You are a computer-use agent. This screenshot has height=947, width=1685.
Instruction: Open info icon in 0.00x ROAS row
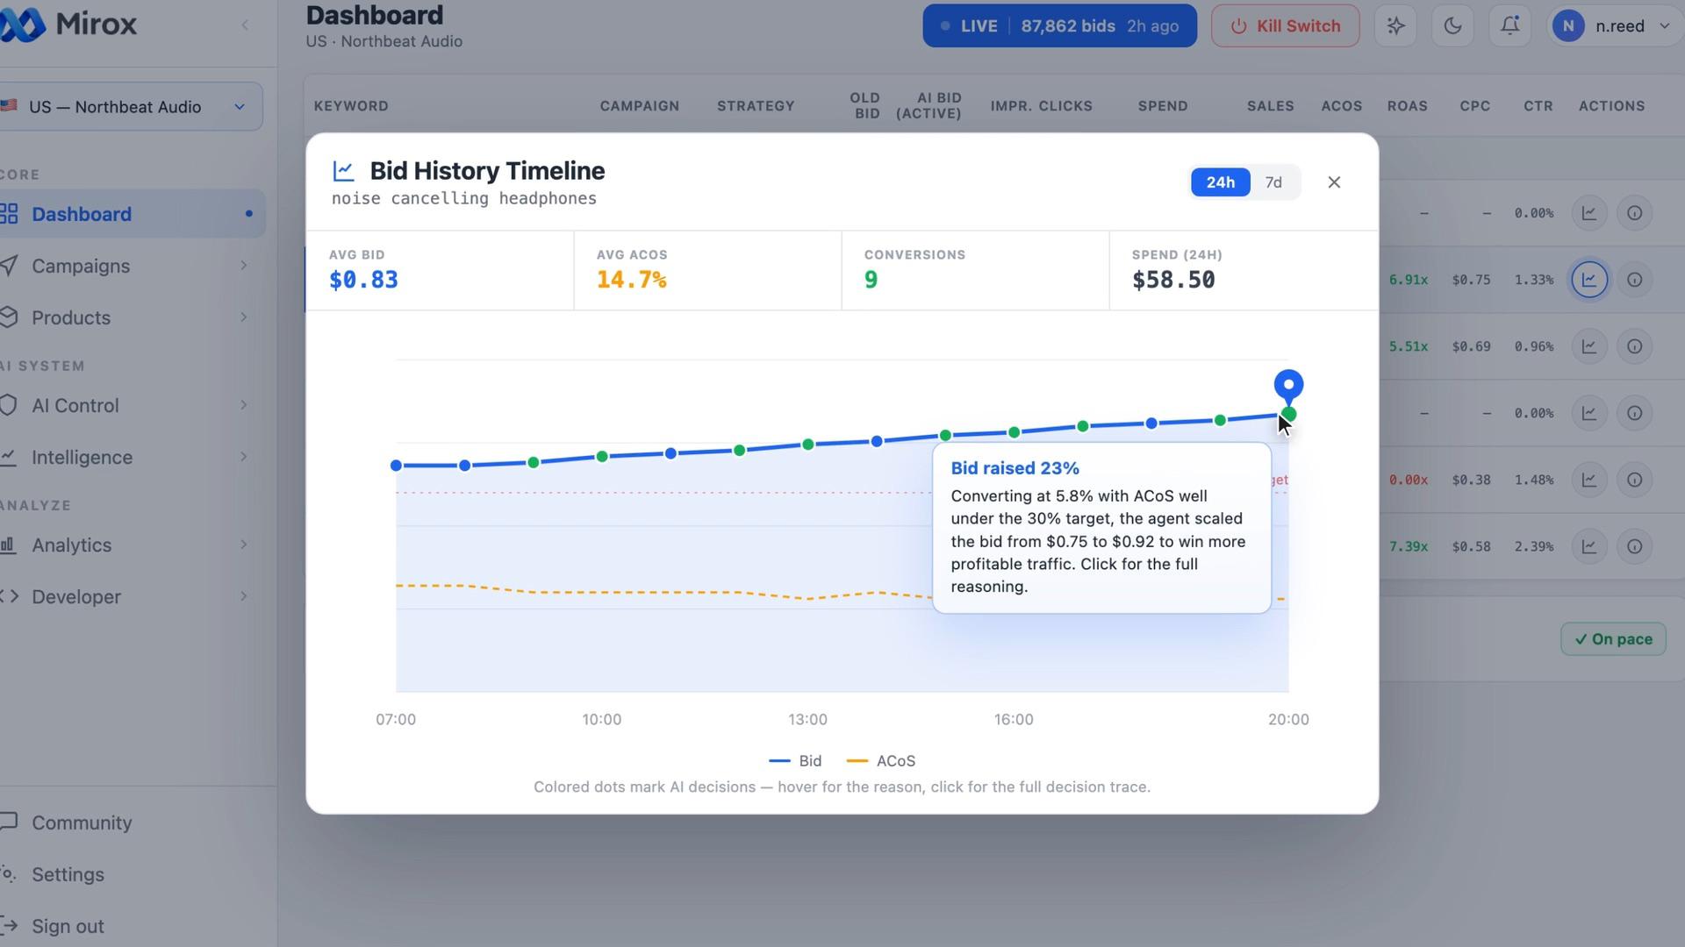(1634, 480)
